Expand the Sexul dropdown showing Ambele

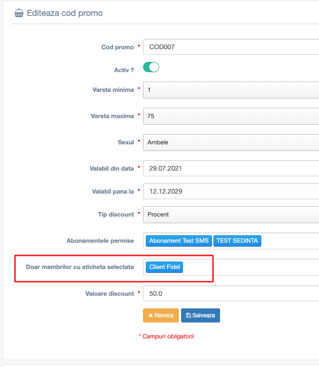pos(231,142)
